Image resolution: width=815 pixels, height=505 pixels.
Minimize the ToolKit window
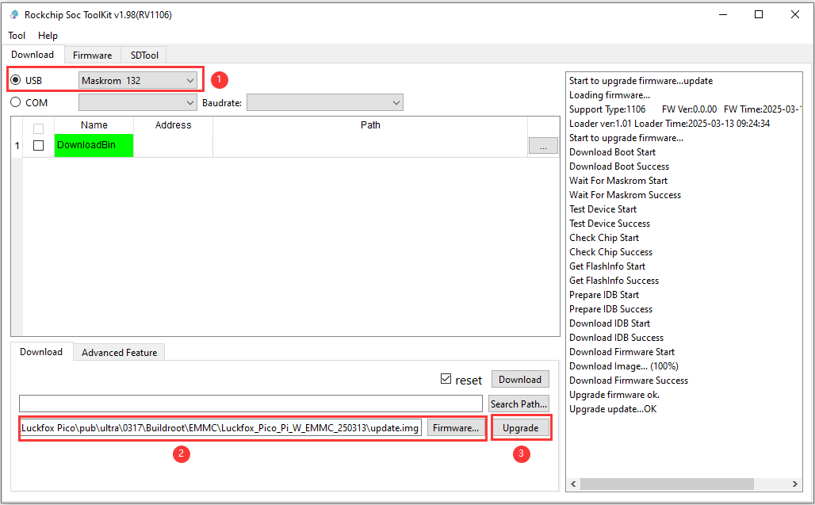coord(722,14)
